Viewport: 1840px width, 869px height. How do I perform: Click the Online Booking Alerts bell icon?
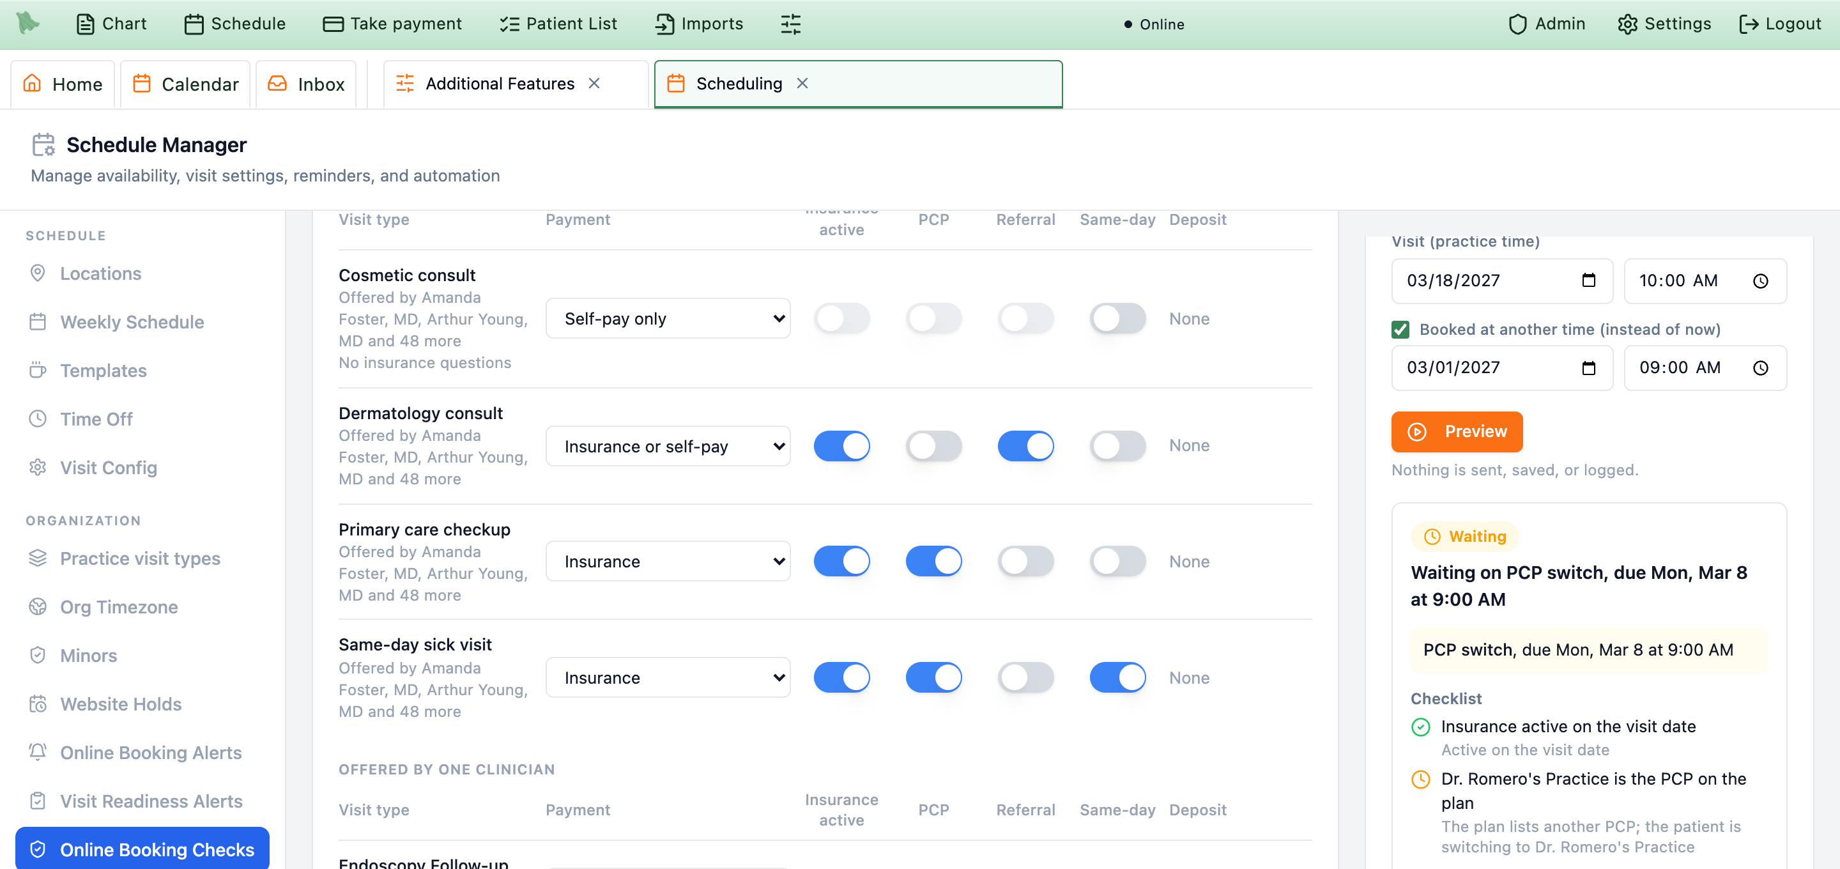38,752
